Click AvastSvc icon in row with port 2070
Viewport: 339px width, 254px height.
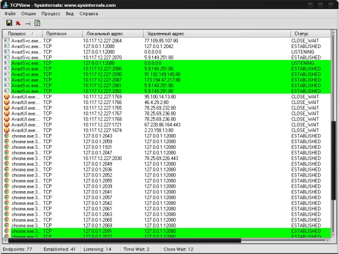pos(7,57)
